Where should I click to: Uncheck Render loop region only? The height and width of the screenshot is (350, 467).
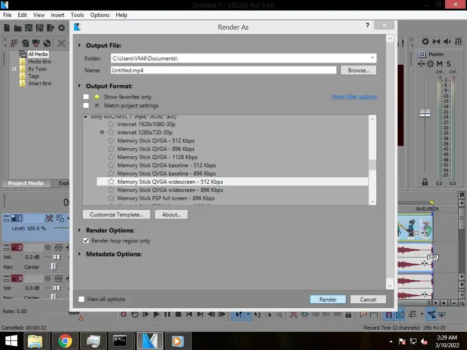point(86,241)
